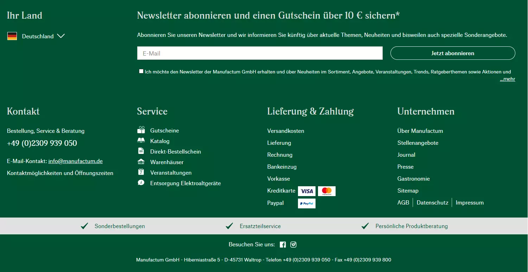Open the Vorkasse link
Viewport: 528px width, 272px height.
[279, 179]
